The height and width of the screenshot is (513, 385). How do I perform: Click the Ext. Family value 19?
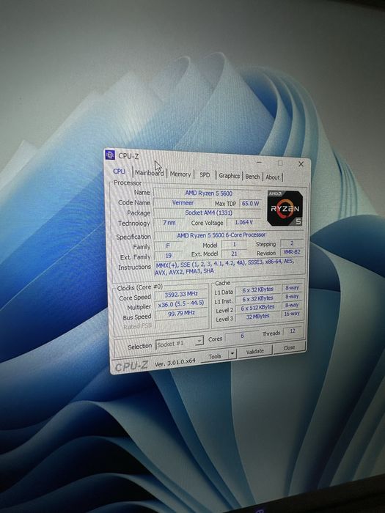click(168, 255)
